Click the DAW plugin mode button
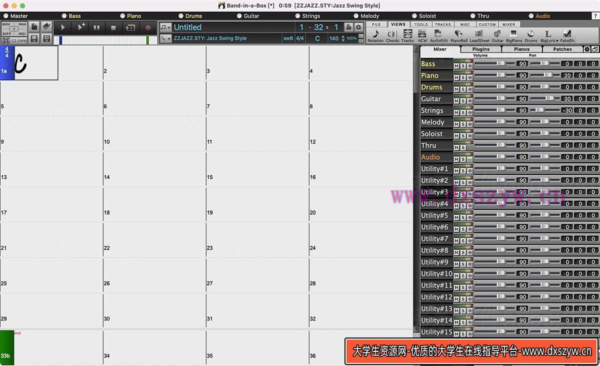 [22, 40]
